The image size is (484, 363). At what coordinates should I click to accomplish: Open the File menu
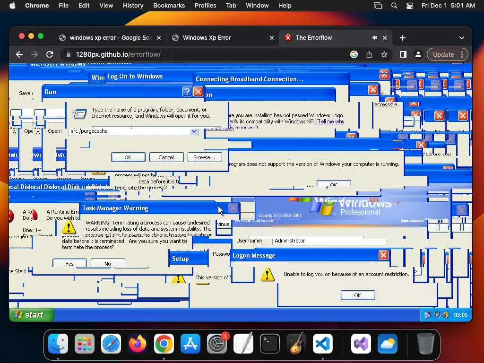(64, 6)
